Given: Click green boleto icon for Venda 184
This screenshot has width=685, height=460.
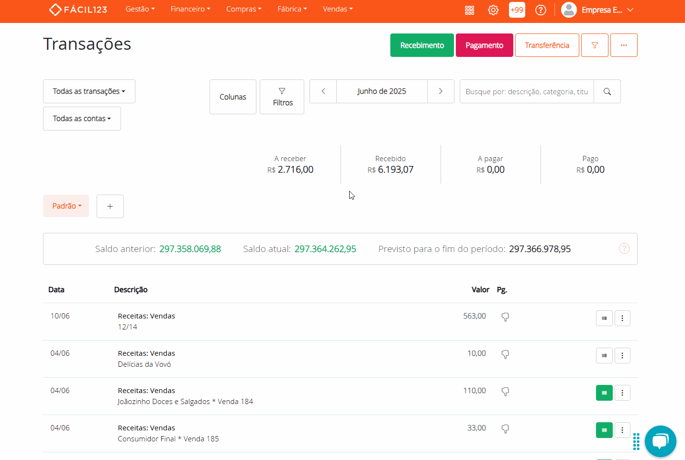Looking at the screenshot, I should point(604,393).
